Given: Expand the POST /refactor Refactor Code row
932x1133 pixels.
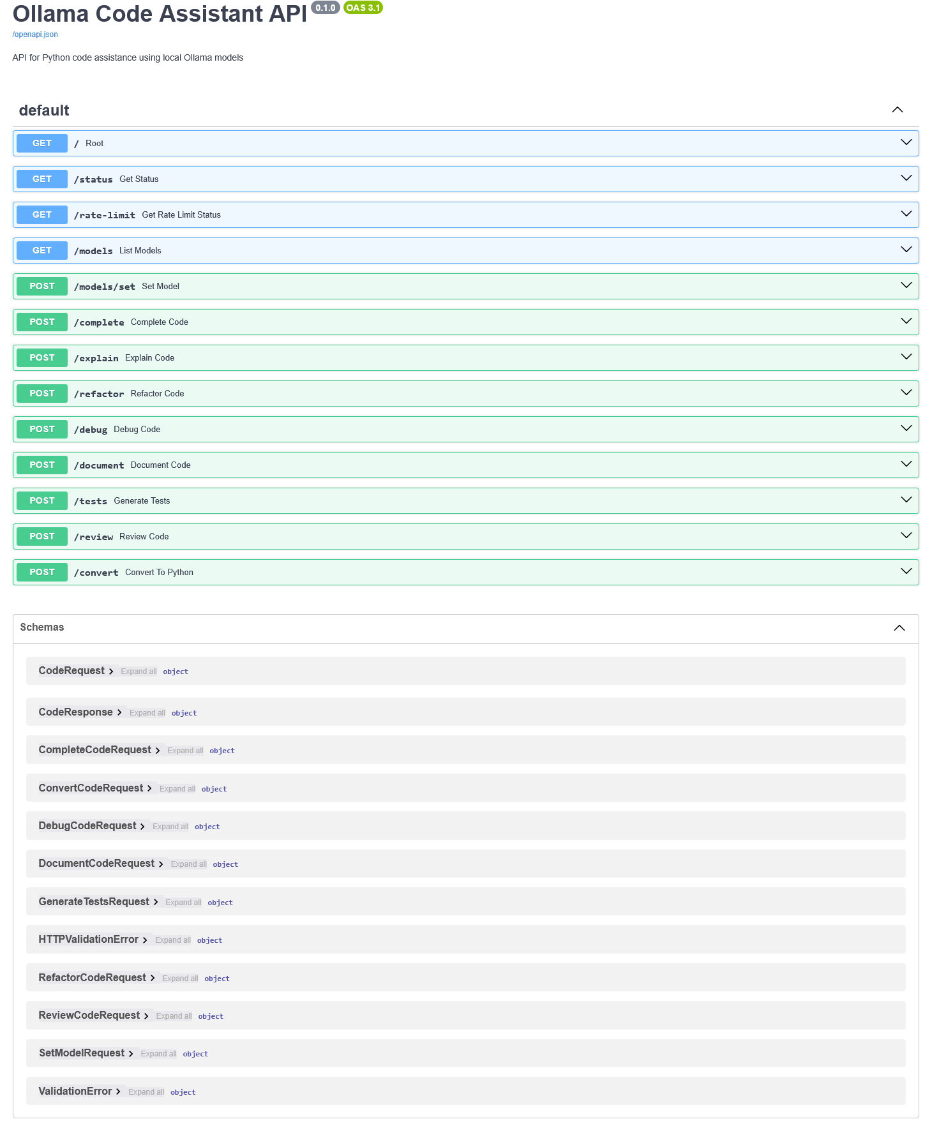Looking at the screenshot, I should [x=447, y=394].
